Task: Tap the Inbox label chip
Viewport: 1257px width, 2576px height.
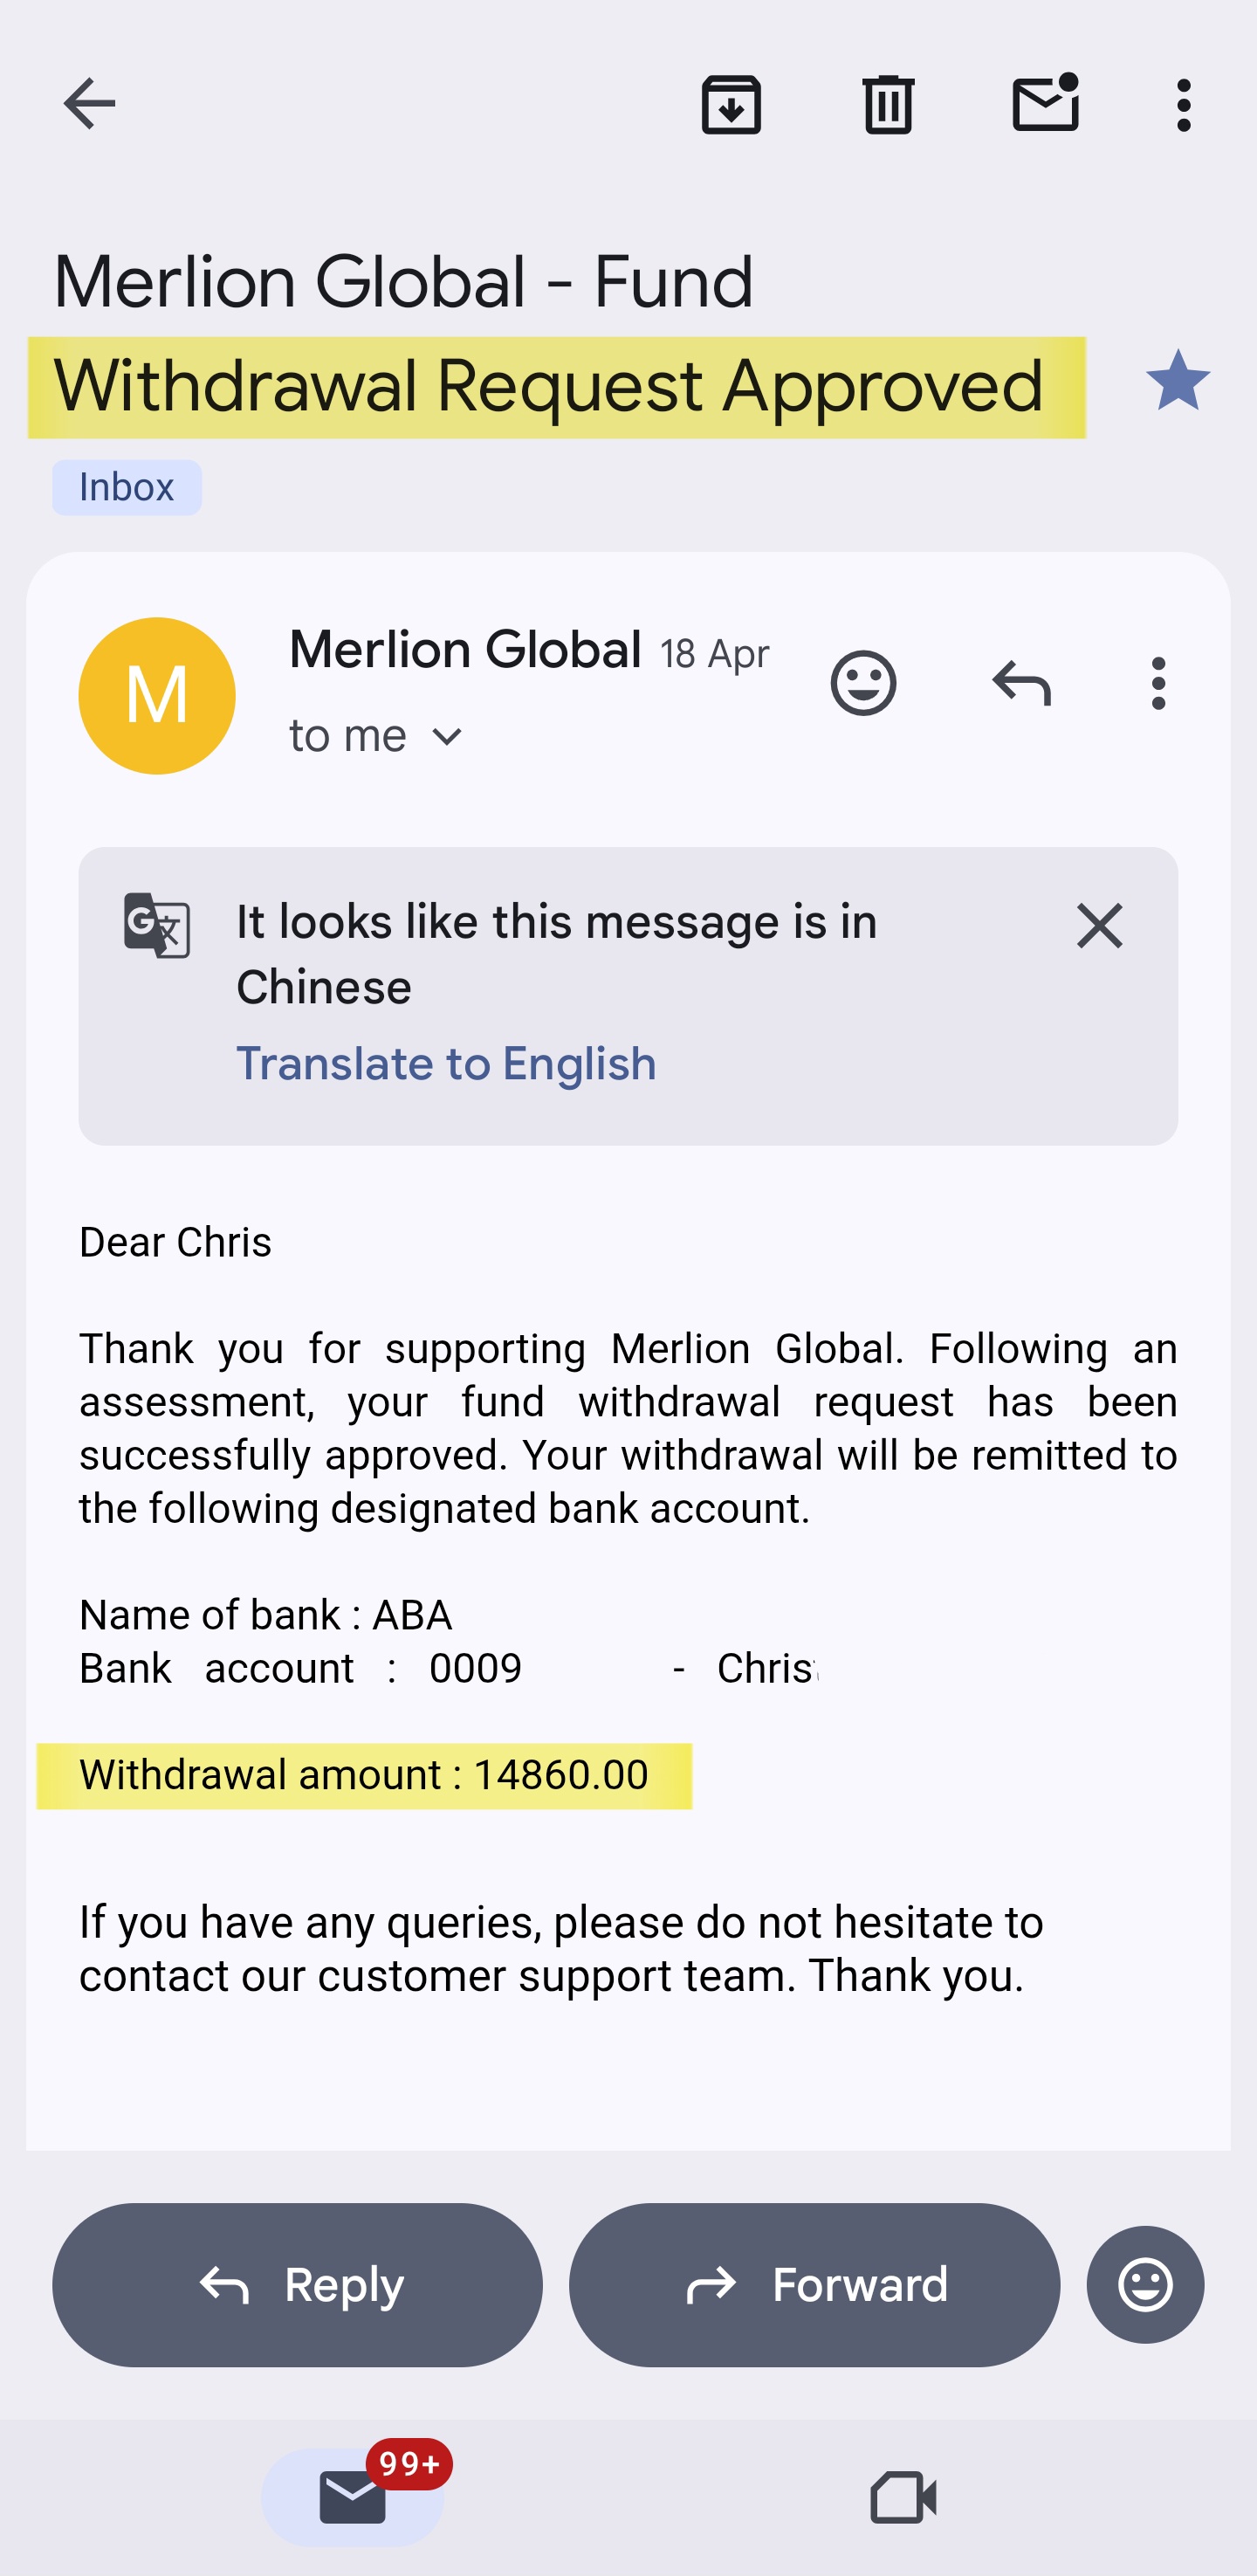Action: (127, 488)
